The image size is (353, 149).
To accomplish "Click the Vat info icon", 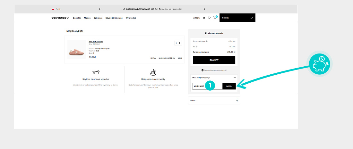I will (196, 46).
